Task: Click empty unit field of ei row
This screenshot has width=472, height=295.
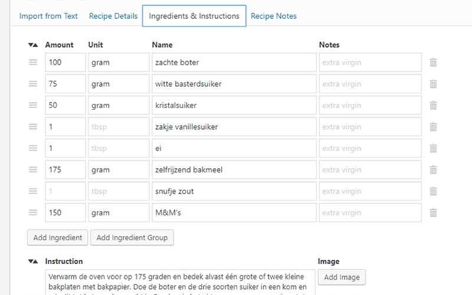Action: (x=119, y=148)
